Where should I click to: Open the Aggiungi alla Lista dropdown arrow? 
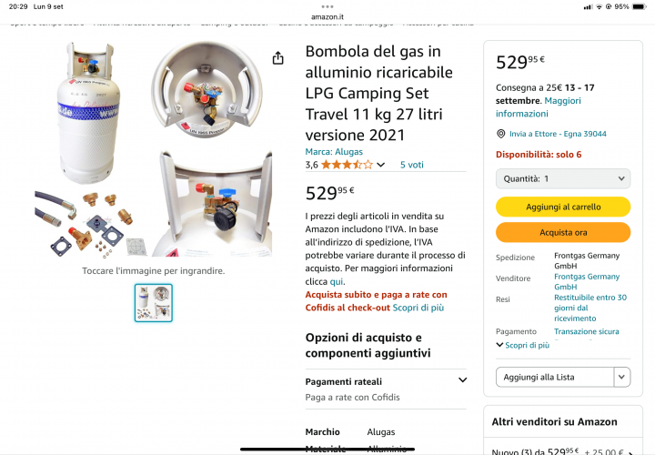point(622,377)
